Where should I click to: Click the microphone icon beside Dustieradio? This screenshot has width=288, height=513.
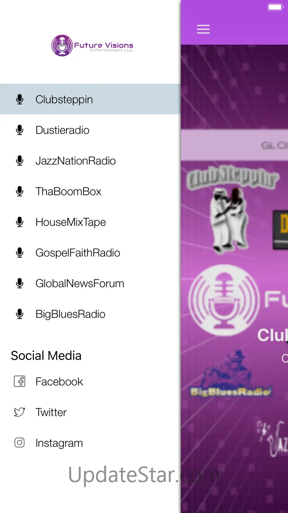pyautogui.click(x=20, y=130)
